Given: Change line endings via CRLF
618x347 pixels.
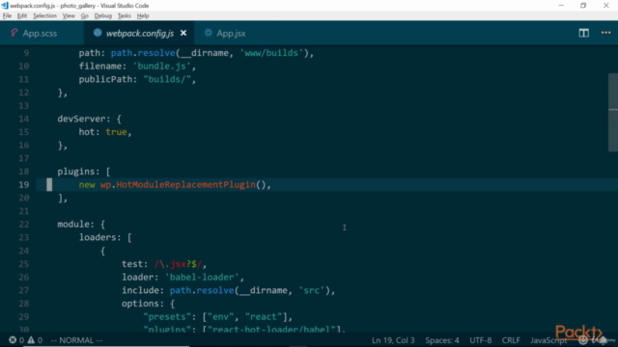Looking at the screenshot, I should pyautogui.click(x=511, y=340).
